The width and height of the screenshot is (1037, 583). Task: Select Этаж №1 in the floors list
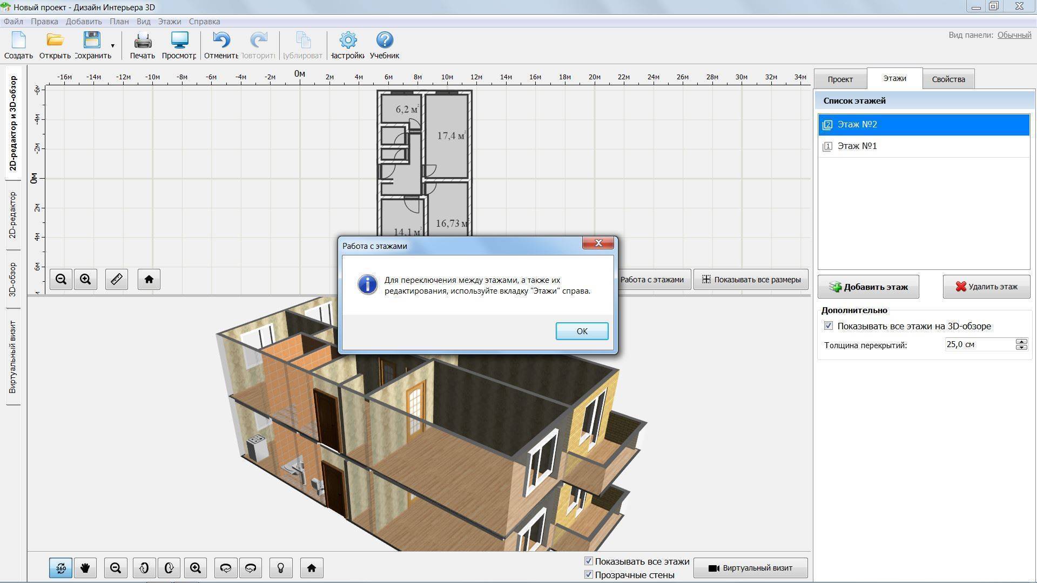pos(858,146)
